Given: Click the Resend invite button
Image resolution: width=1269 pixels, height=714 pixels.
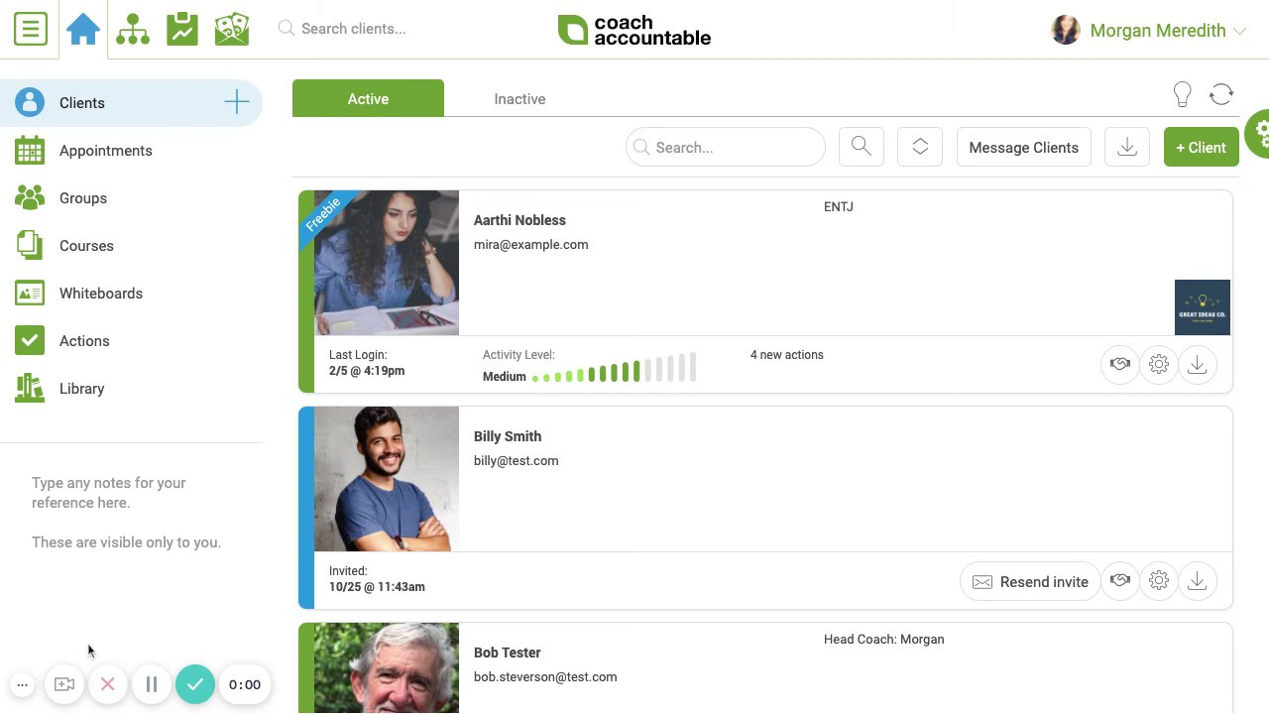Looking at the screenshot, I should click(x=1030, y=581).
